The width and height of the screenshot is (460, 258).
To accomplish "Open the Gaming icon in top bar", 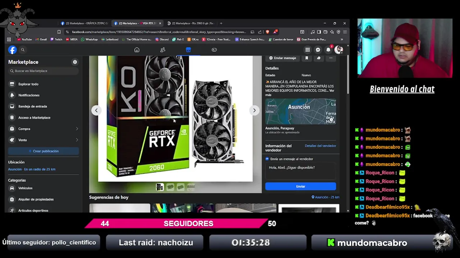I will coord(214,50).
